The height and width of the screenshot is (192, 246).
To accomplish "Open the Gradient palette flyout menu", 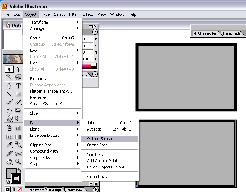I will (x=95, y=74).
